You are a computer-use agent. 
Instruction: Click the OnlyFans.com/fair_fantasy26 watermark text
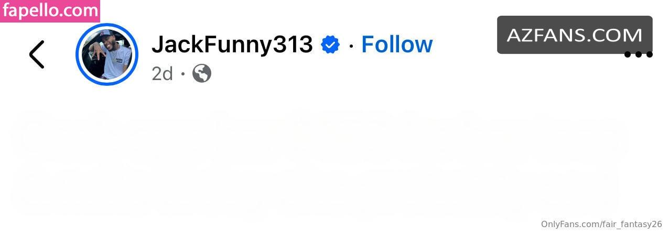click(601, 224)
